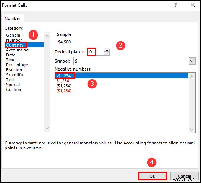Select General in Category list
The image size is (201, 183).
click(14, 35)
